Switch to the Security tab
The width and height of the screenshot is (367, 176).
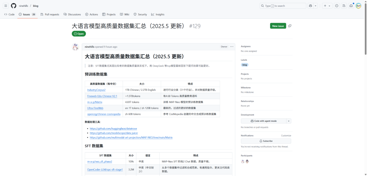tap(140, 14)
